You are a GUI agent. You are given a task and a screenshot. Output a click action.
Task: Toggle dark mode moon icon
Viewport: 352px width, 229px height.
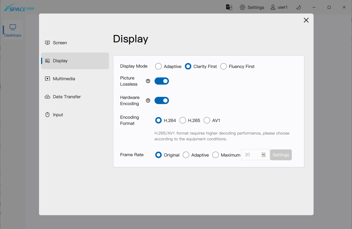[299, 7]
